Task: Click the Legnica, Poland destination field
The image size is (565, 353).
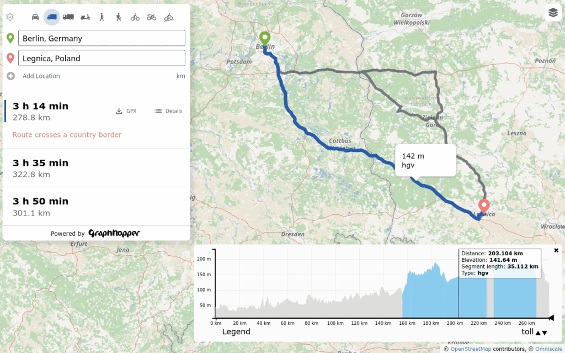Action: click(x=102, y=58)
